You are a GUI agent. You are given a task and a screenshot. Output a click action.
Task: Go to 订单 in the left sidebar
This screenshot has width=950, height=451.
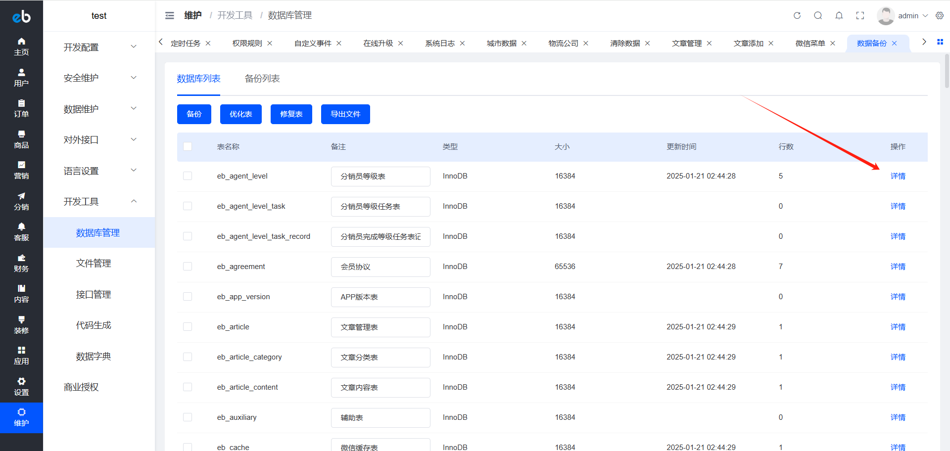[x=21, y=108]
